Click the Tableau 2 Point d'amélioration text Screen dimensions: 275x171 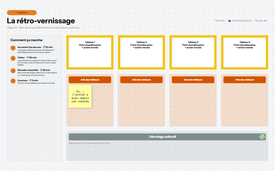coord(141,45)
